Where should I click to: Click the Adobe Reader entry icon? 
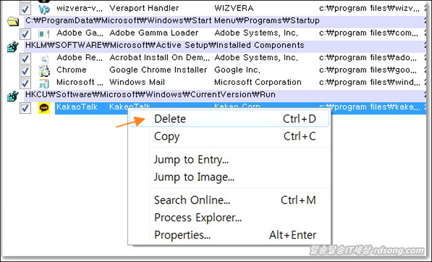(44, 58)
